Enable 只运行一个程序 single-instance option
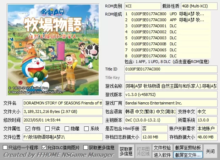The image size is (220, 160). [5, 147]
